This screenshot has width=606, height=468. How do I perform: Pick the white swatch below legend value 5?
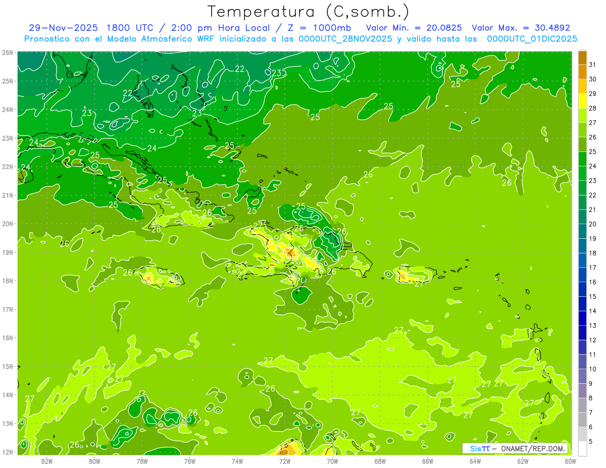click(x=582, y=448)
